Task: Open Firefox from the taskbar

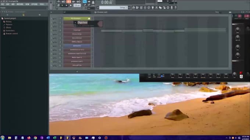Action: 29,138
